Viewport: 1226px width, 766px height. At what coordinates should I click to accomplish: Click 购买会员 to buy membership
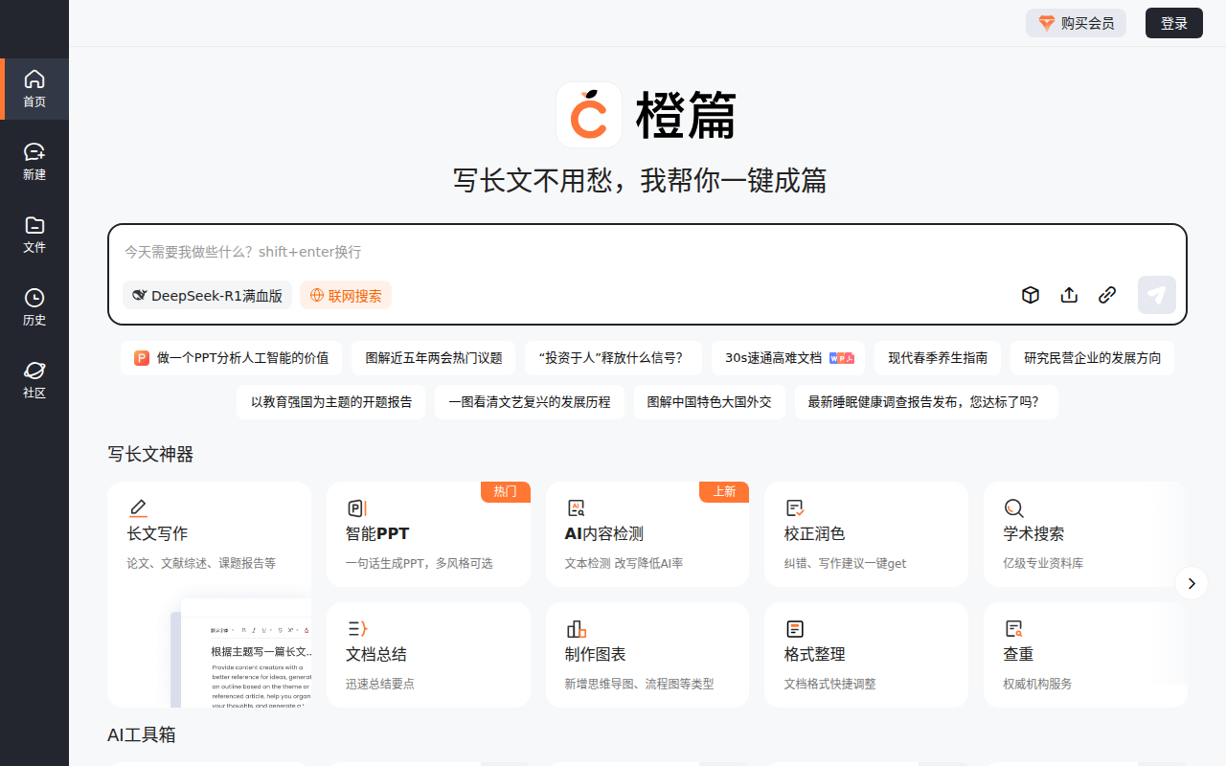[1076, 22]
